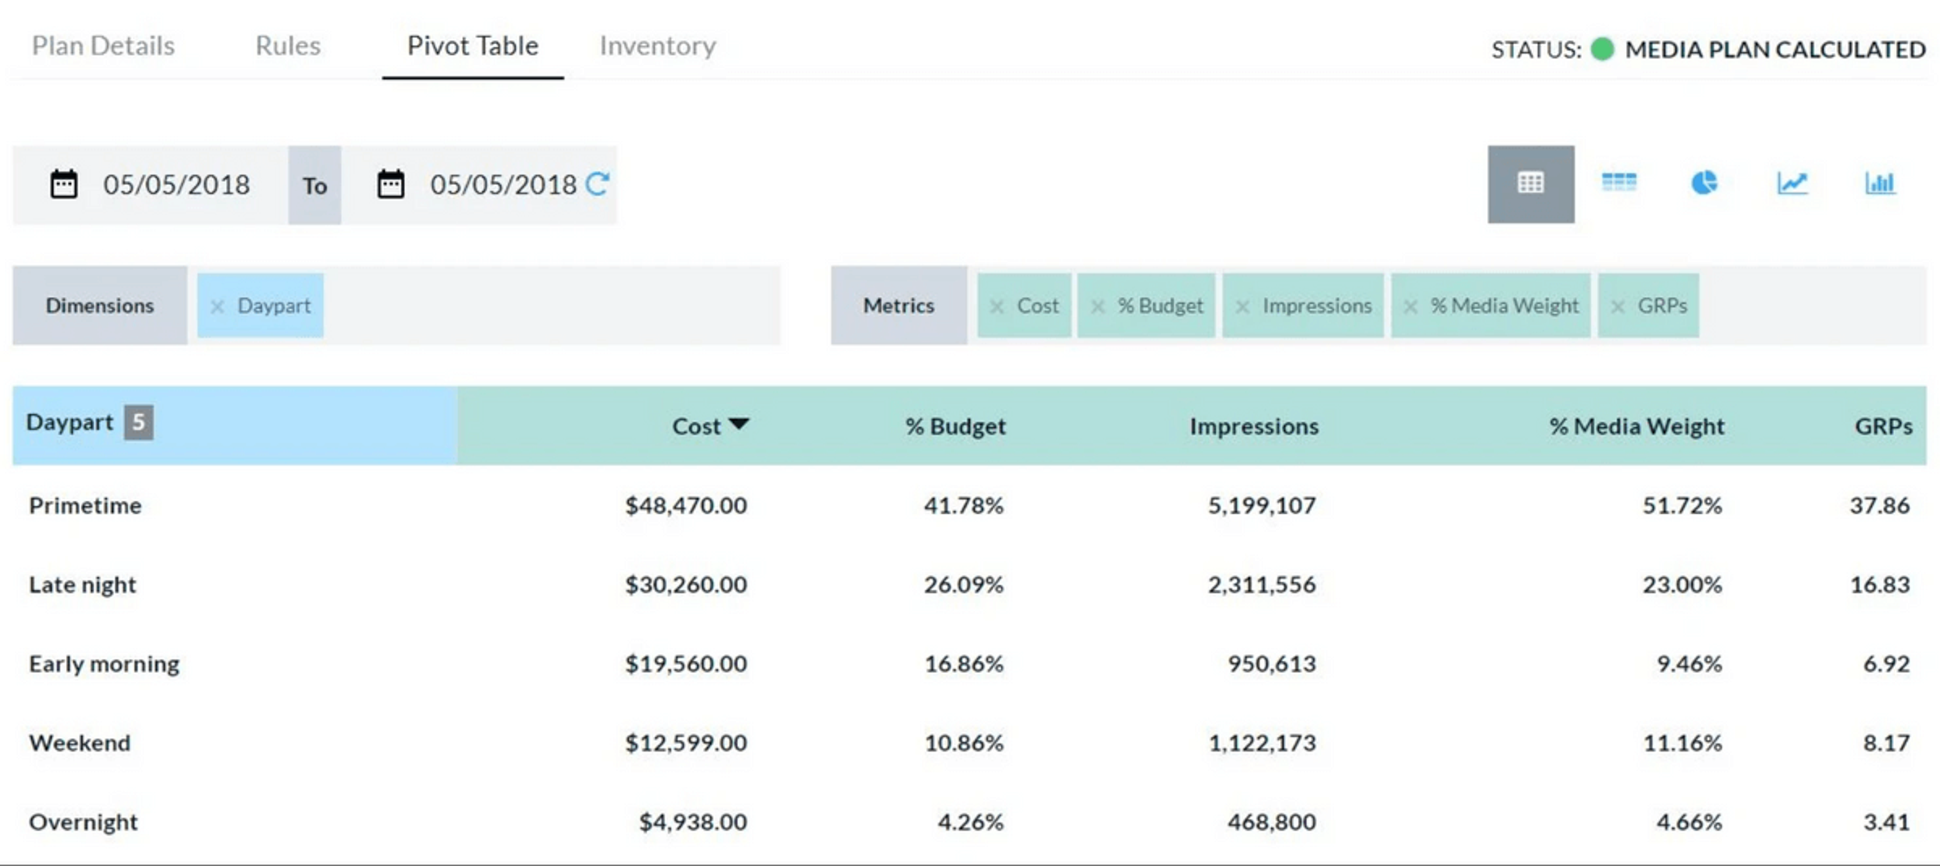Open the Plan Details tab
The height and width of the screenshot is (866, 1940).
103,46
